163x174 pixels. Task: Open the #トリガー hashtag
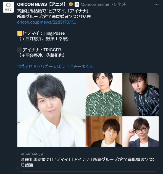[43, 67]
